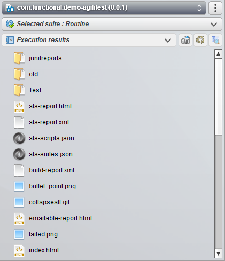The height and width of the screenshot is (261, 225).
Task: Click the image icon of bullet_point.png
Action: [x=19, y=186]
